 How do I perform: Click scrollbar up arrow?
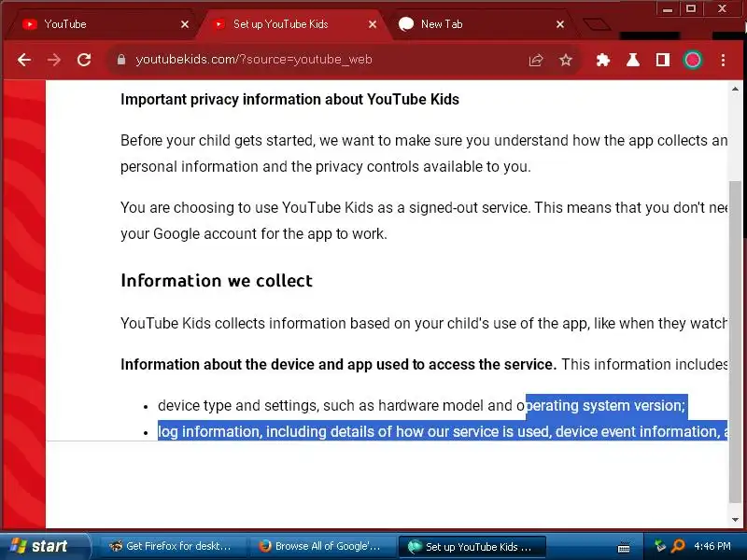click(735, 89)
